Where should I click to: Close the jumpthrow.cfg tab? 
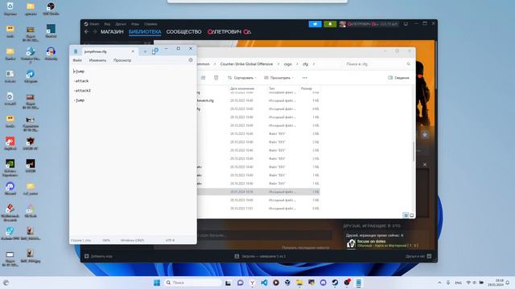tap(133, 51)
